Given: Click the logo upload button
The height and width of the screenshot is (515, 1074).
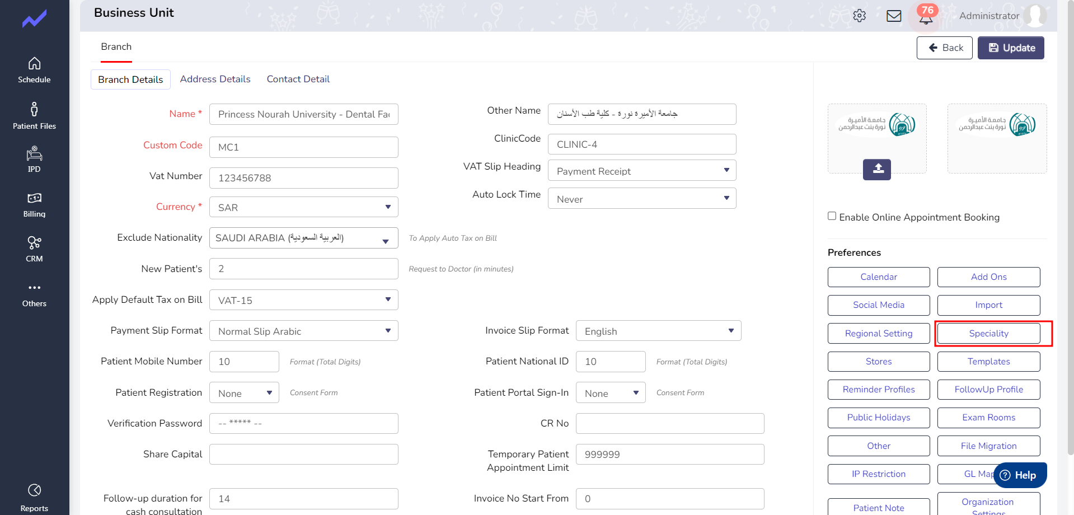Looking at the screenshot, I should point(877,169).
